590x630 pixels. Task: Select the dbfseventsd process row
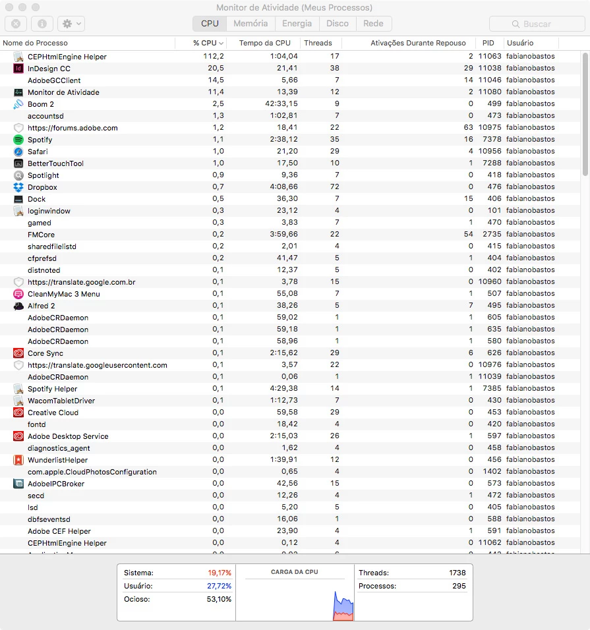pos(290,519)
